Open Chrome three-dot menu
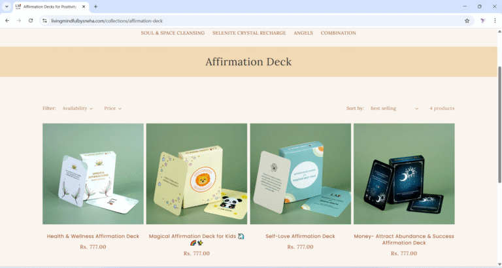This screenshot has width=502, height=268. [495, 20]
